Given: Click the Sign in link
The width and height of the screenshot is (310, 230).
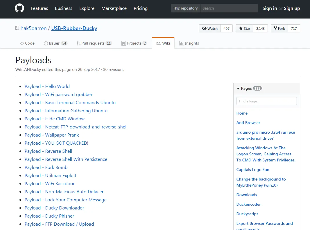Looking at the screenshot, I should pyautogui.click(x=270, y=8).
